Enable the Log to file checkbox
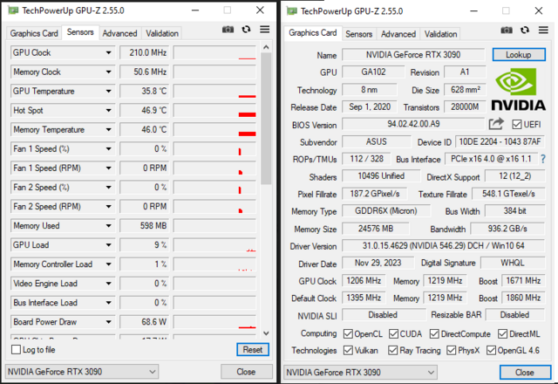This screenshot has height=384, width=558. coord(17,349)
